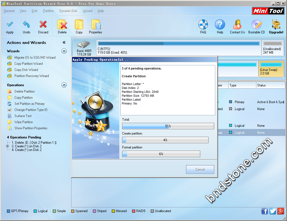
Task: Click the Copy Disk Wizard icon
Action: tap(9, 70)
